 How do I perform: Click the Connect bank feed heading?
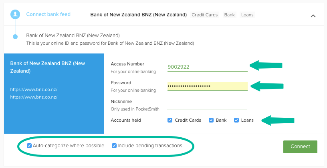pos(48,14)
